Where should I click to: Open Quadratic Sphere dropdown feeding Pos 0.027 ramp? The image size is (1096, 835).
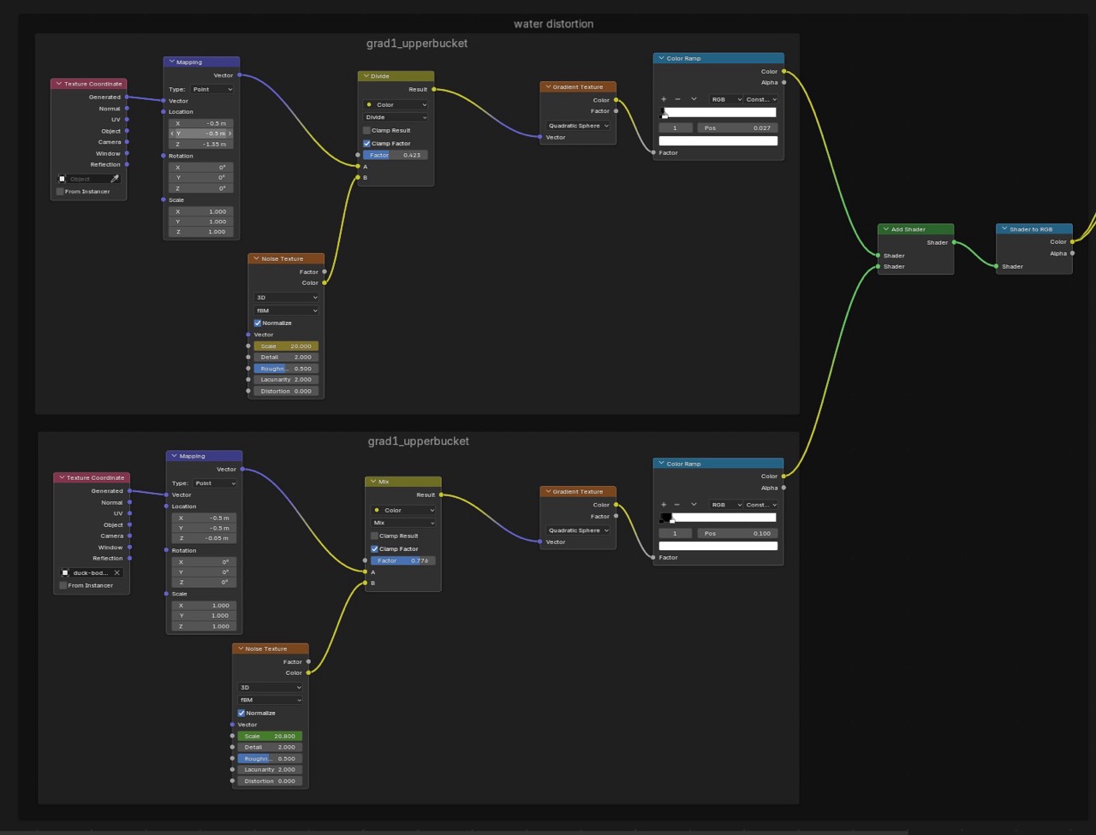(579, 126)
